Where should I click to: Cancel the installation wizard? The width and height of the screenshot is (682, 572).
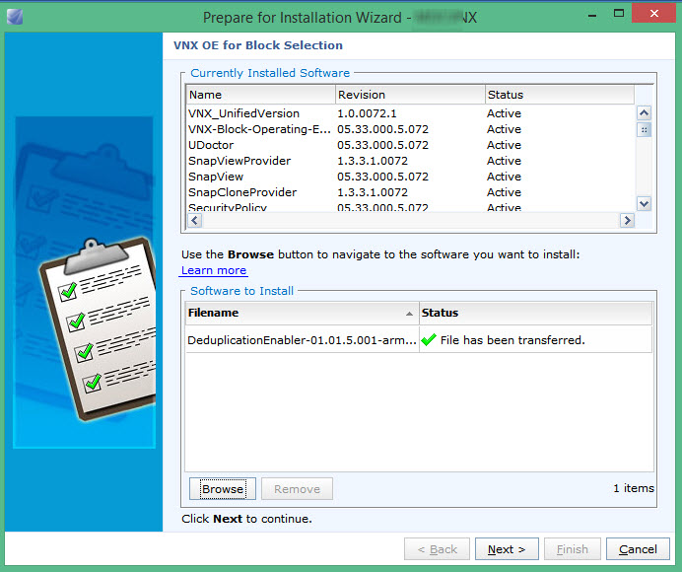click(x=638, y=549)
